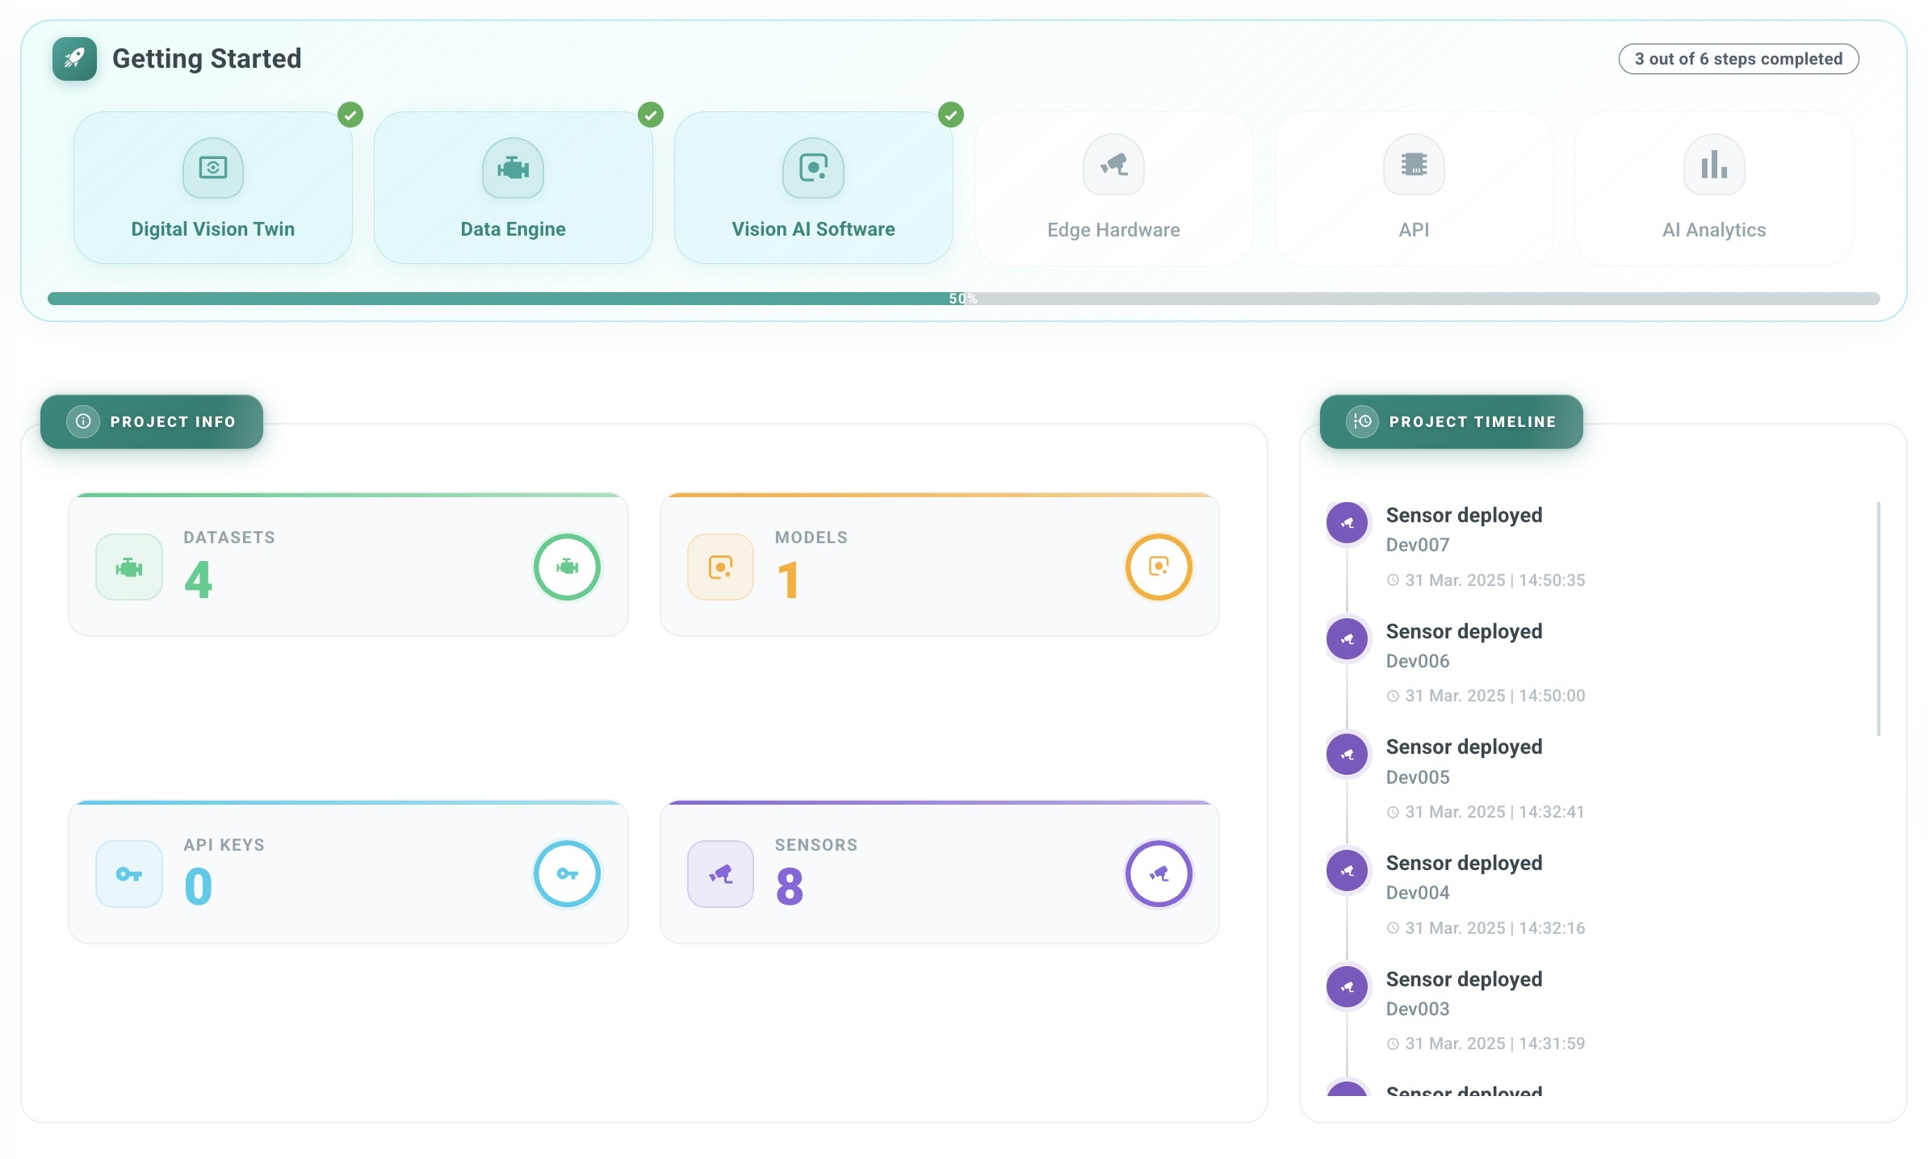Click the Project Timeline vertical scrollbar
The width and height of the screenshot is (1928, 1159).
1879,619
